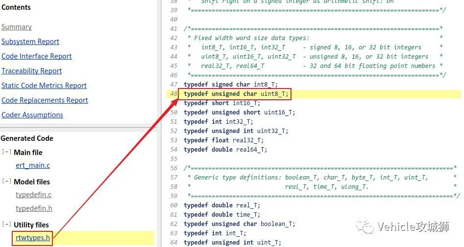The height and width of the screenshot is (247, 464).
Task: Open typedefin.c source file
Action: (33, 195)
